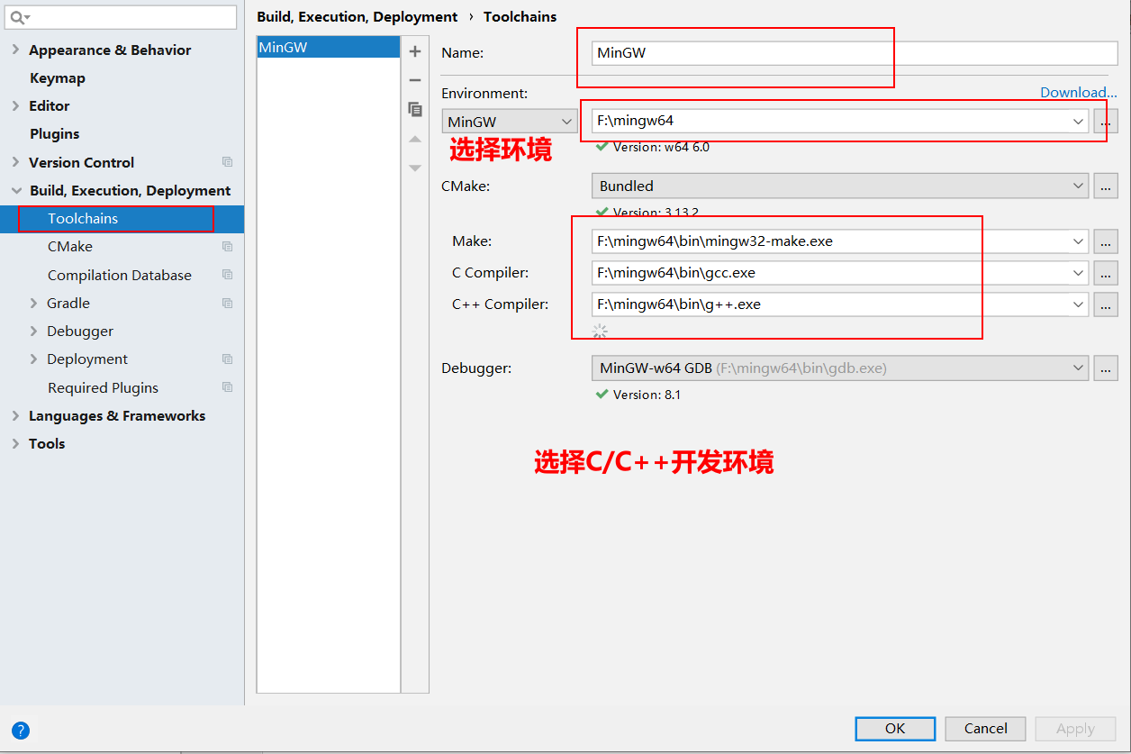Focus the settings search field
The height and width of the screenshot is (754, 1131).
pyautogui.click(x=122, y=17)
